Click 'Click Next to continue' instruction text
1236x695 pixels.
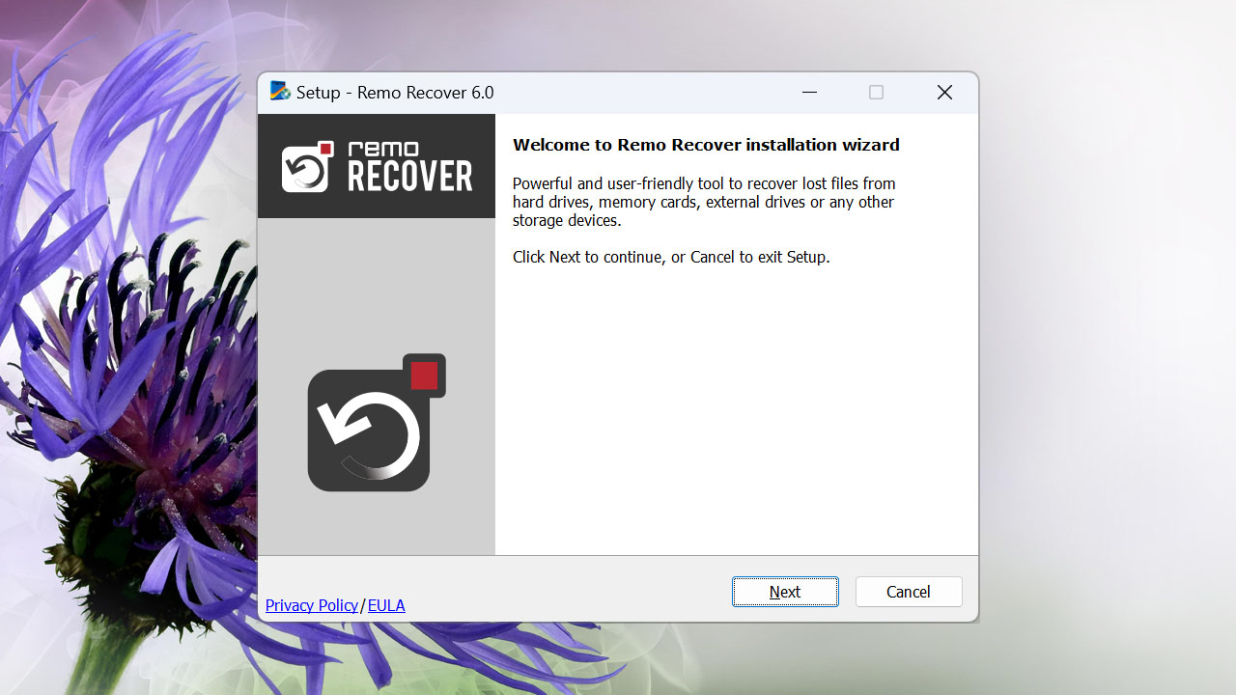coord(671,257)
